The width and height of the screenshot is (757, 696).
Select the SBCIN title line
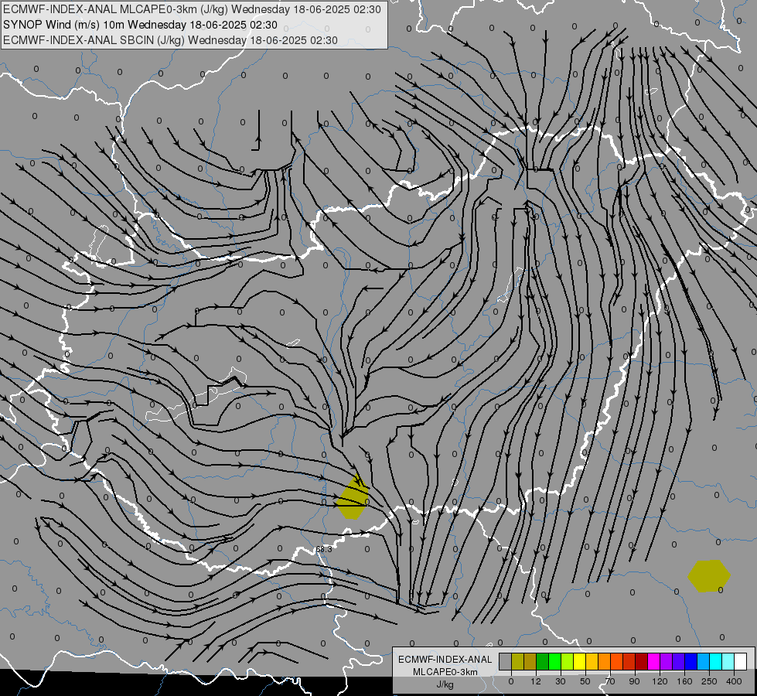pyautogui.click(x=170, y=40)
